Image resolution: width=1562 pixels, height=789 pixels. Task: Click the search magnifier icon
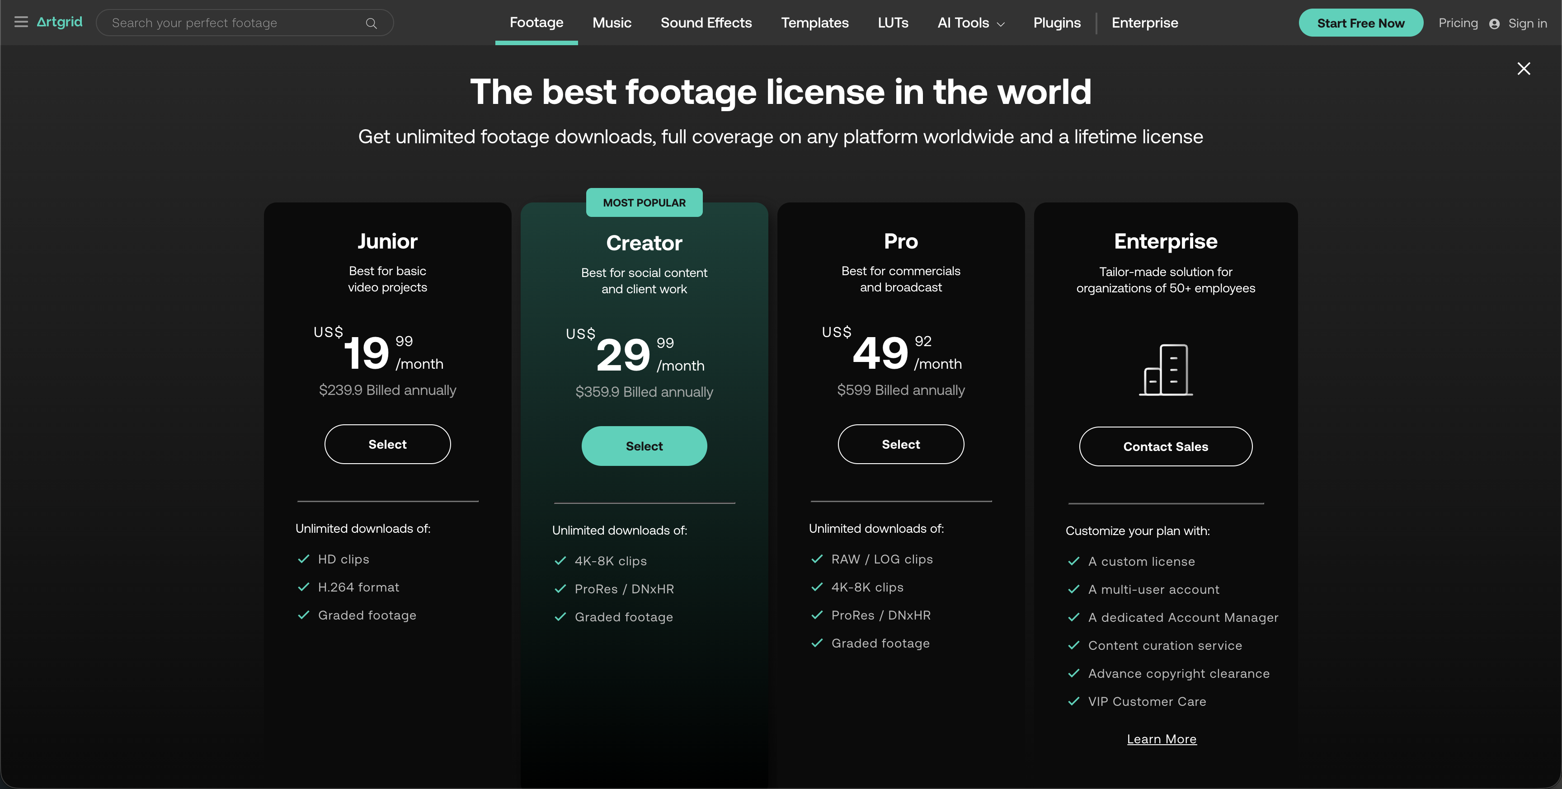tap(371, 23)
